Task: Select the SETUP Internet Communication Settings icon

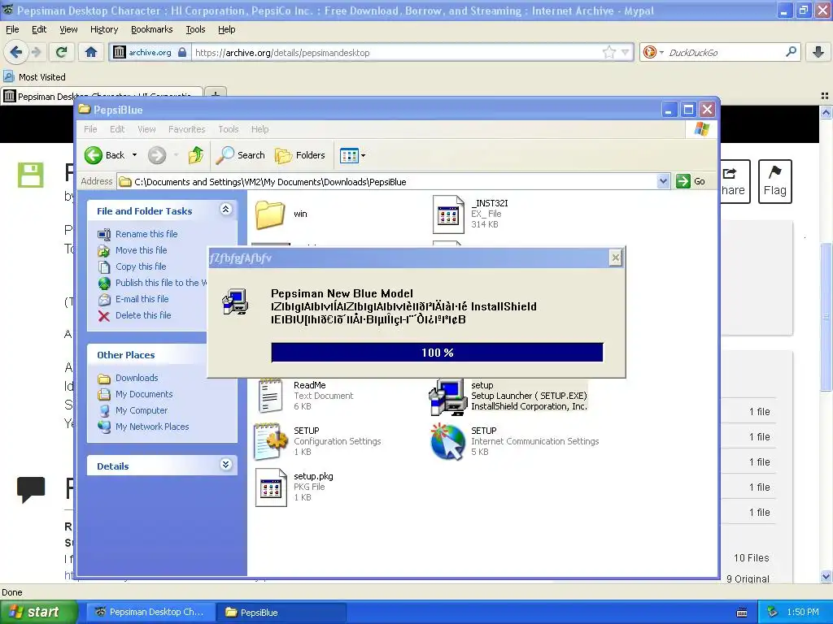Action: pos(448,441)
